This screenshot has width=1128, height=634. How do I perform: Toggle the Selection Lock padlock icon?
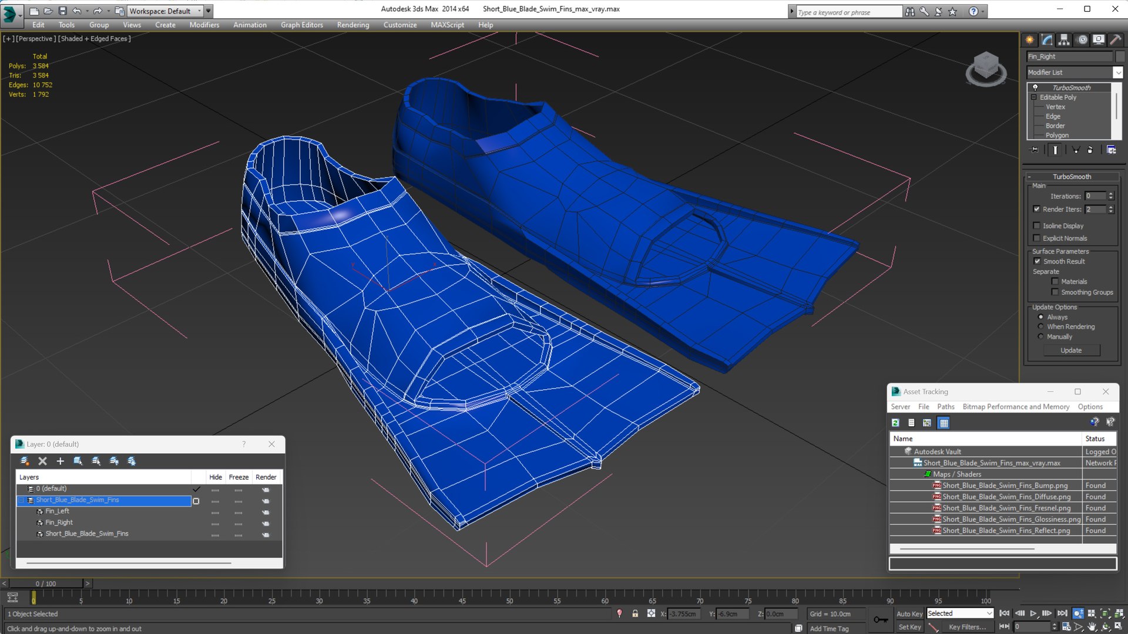[x=635, y=613]
